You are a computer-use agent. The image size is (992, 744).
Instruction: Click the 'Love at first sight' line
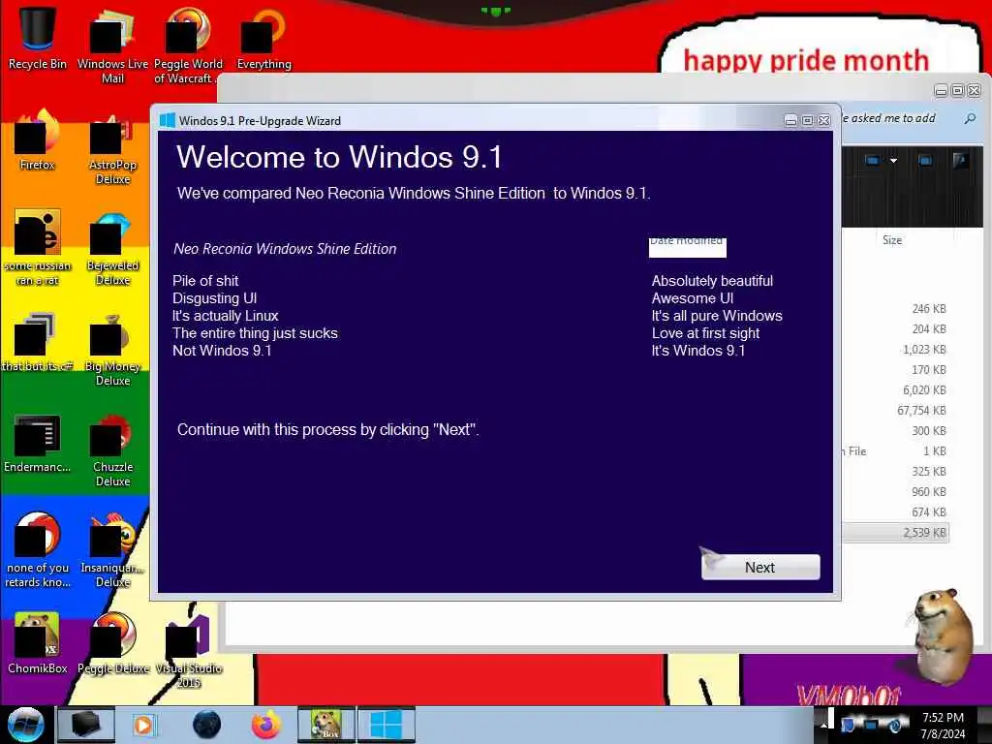pyautogui.click(x=706, y=333)
